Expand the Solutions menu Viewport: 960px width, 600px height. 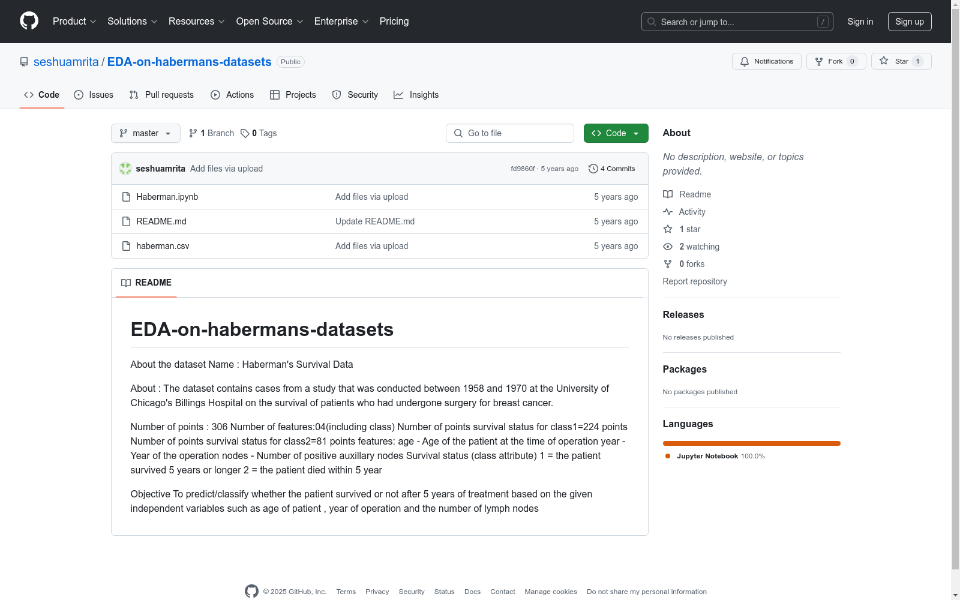click(x=133, y=22)
